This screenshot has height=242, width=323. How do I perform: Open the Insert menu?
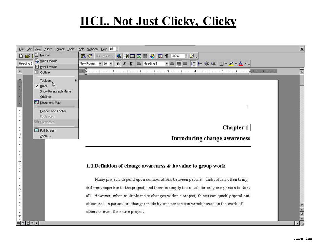(x=47, y=49)
